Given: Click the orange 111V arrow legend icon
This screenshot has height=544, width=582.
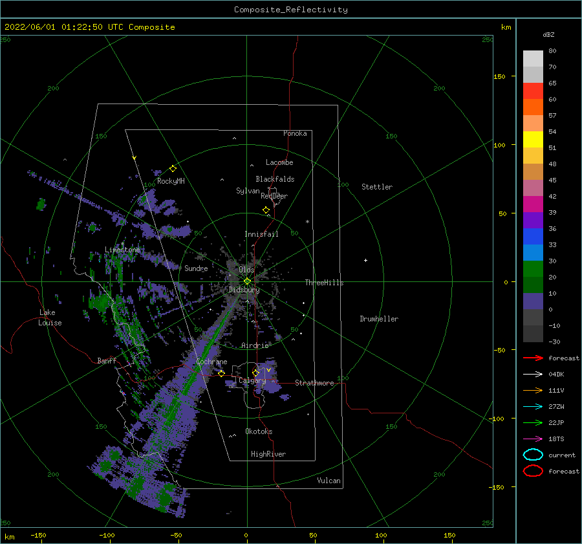Looking at the screenshot, I should (x=533, y=390).
